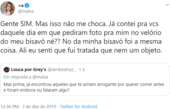Click the small avatar in quoted tweet
Screen dimensions: 170x109
coord(7,70)
